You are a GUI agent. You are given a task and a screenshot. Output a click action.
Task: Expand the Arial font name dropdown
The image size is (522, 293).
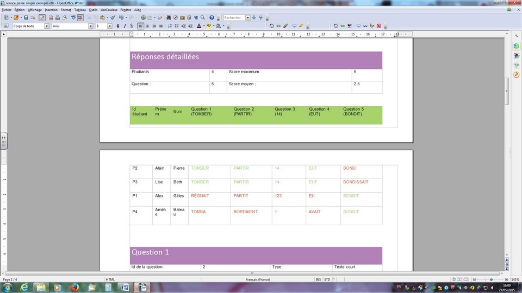[x=90, y=26]
